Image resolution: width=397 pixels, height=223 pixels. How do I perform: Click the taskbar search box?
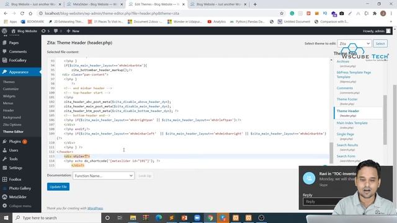tap(56, 217)
